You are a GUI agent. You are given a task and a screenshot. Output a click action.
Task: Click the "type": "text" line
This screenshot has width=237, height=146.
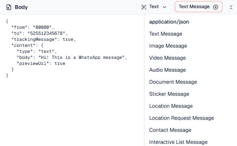tap(37, 51)
